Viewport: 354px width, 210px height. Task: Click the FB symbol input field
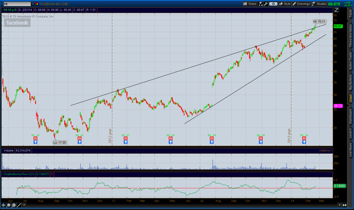[x=17, y=4]
